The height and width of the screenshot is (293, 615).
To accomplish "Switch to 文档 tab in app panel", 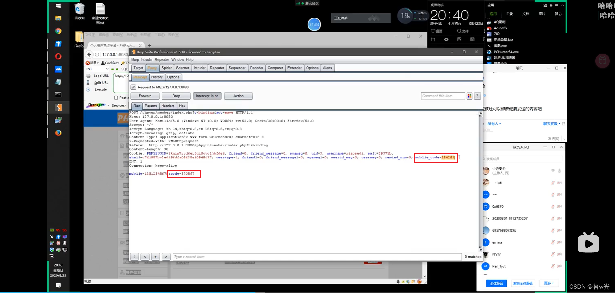I will point(526,14).
